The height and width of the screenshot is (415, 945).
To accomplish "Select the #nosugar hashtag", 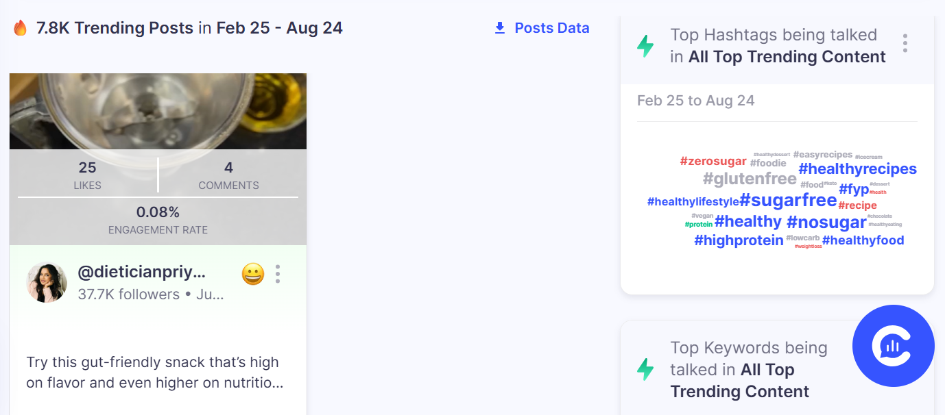I will point(826,222).
